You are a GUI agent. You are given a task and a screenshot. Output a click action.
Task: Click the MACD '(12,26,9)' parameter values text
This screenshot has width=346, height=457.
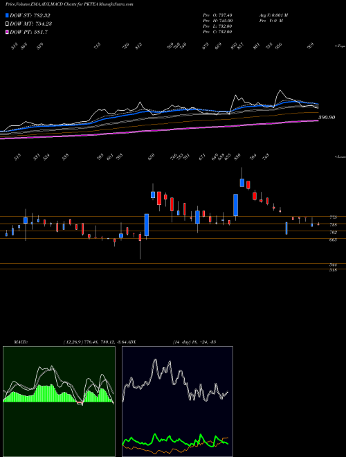click(x=95, y=341)
